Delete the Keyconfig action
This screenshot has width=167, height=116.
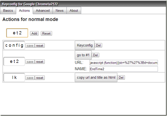coord(98,45)
